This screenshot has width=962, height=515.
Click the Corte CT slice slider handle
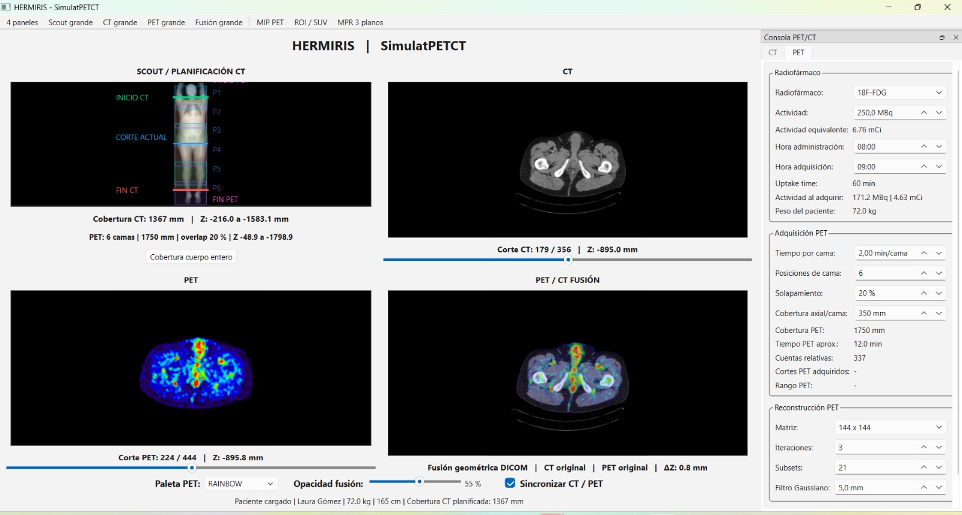(568, 260)
